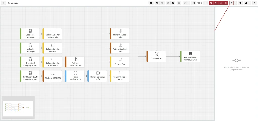The image size is (258, 121).
Task: Click the Campaigns title text
Action: click(x=13, y=3)
